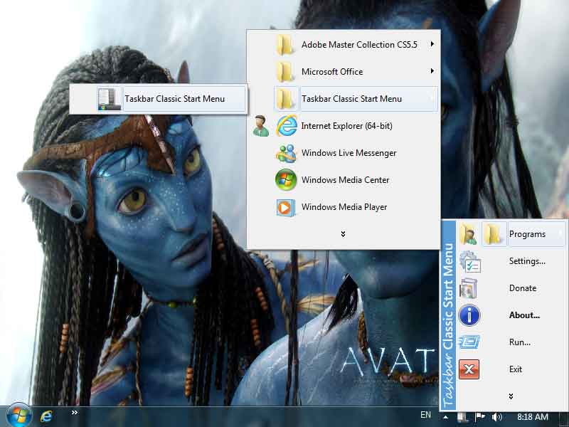Choose Donate in the start menu
The width and height of the screenshot is (569, 427).
click(511, 288)
